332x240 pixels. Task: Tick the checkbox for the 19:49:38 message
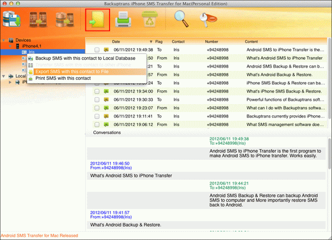pos(97,50)
